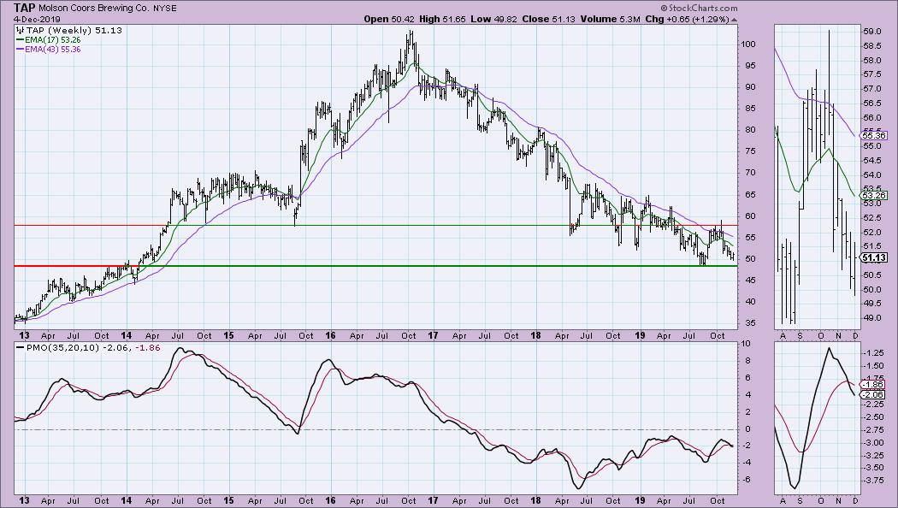Screen dimensions: 898x508
Task: Click the Molson Coors Brewing Co. company name
Action: [95, 8]
